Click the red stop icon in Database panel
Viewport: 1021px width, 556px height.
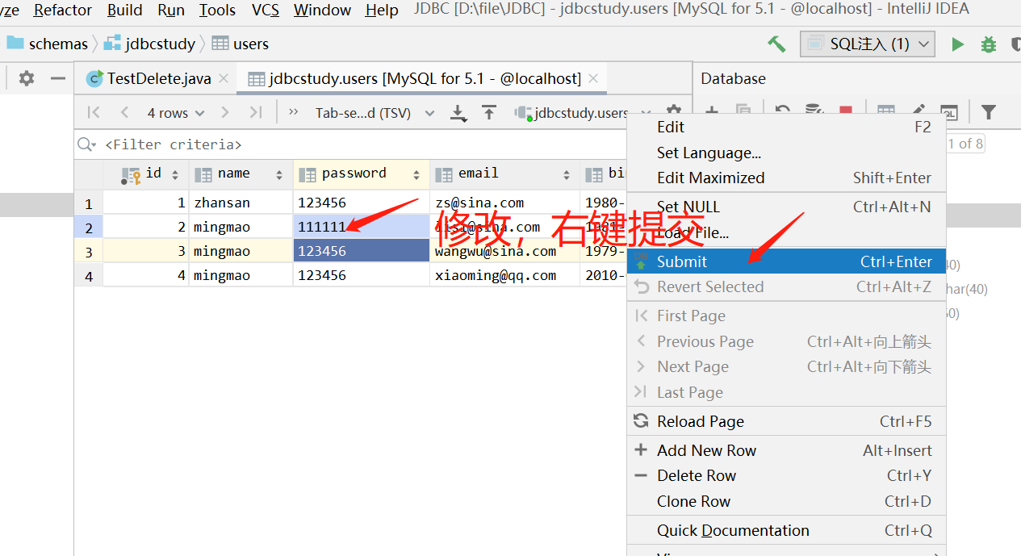845,111
